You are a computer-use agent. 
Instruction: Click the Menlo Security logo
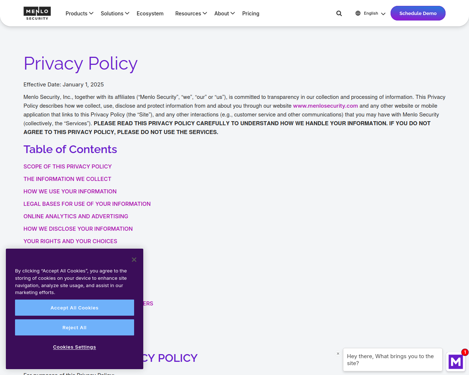(x=37, y=14)
